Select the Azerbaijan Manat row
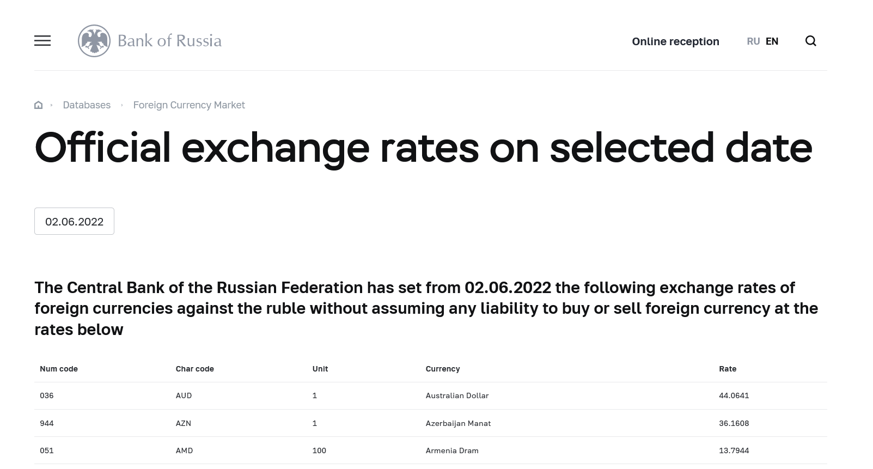 click(458, 423)
